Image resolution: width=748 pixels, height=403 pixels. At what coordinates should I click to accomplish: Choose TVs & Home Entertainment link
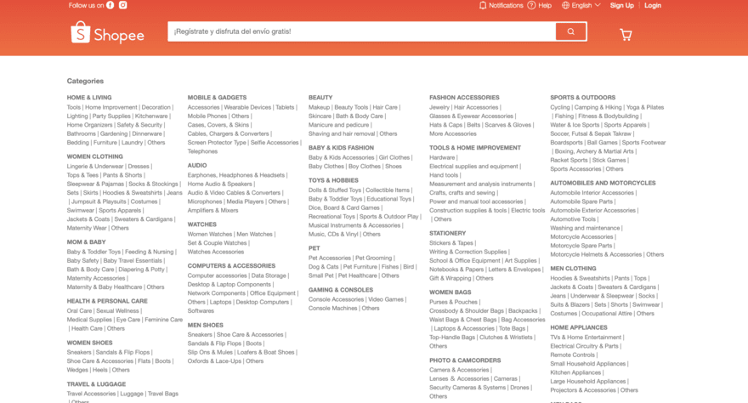586,337
